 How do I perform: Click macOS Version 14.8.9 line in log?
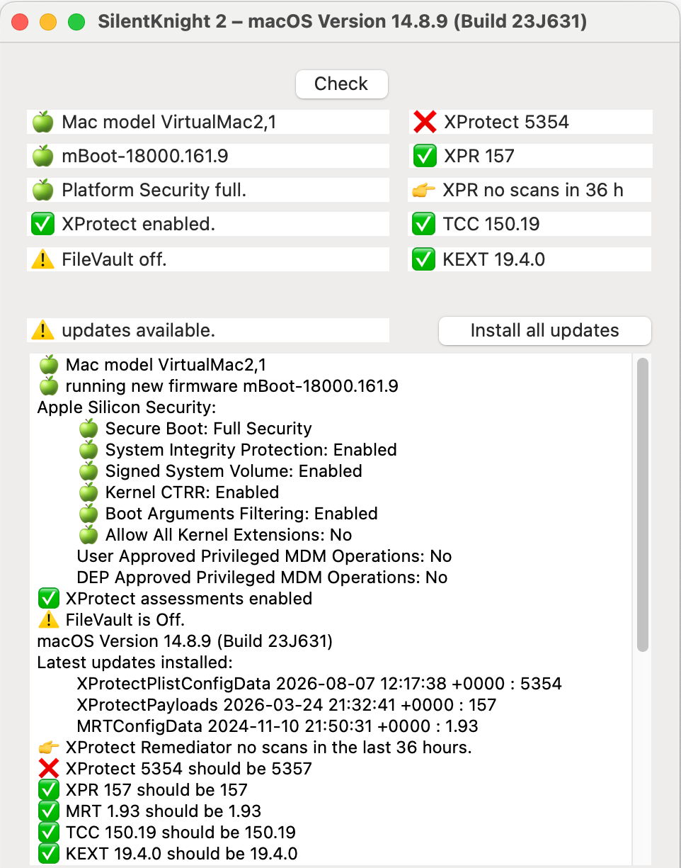[x=185, y=641]
